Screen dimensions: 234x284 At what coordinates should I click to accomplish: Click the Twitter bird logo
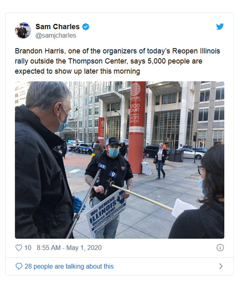point(220,27)
